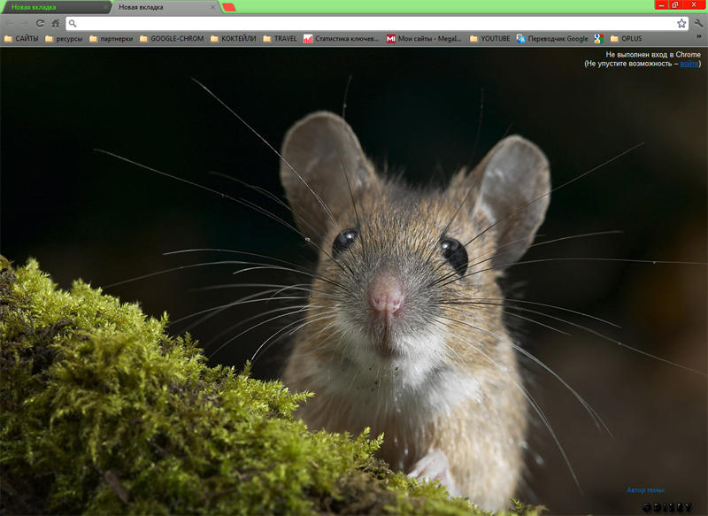Click the dimmed forward navigation arrow

pyautogui.click(x=25, y=24)
